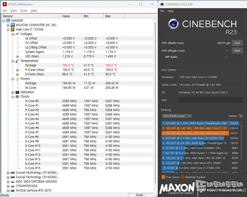Image resolution: width=247 pixels, height=197 pixels.
Task: Click the Utilization graph icon
Action: point(17,92)
